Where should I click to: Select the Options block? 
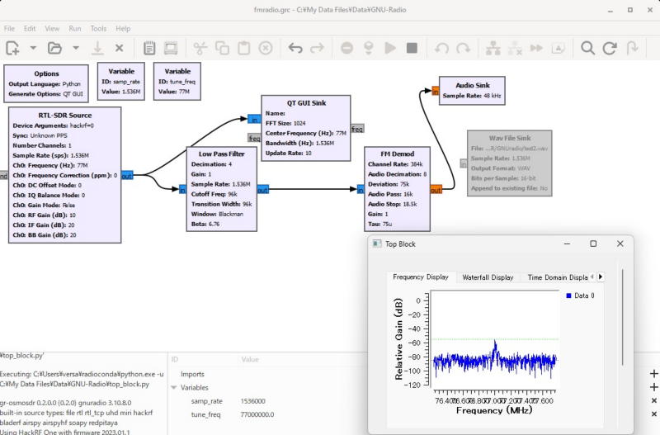tap(46, 83)
